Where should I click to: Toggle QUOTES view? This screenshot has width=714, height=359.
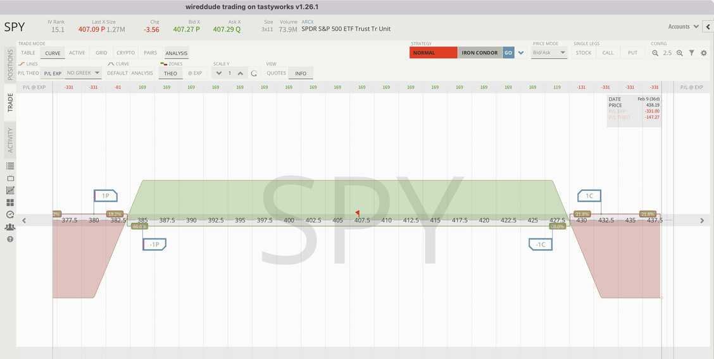tap(277, 73)
